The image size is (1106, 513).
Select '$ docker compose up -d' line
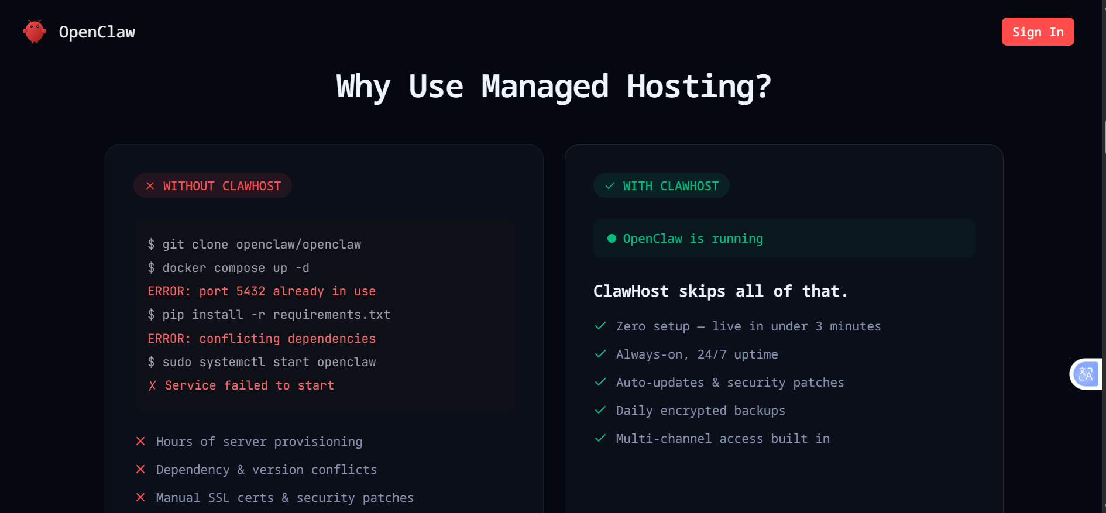[x=228, y=268]
